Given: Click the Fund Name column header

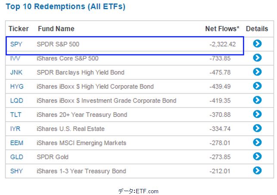Looking at the screenshot, I should [56, 29].
